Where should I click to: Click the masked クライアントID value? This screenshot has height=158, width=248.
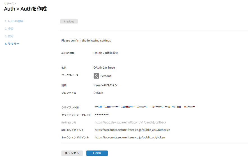tap(144, 107)
